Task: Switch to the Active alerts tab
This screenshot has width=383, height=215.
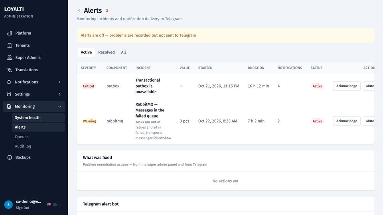Action: point(86,52)
